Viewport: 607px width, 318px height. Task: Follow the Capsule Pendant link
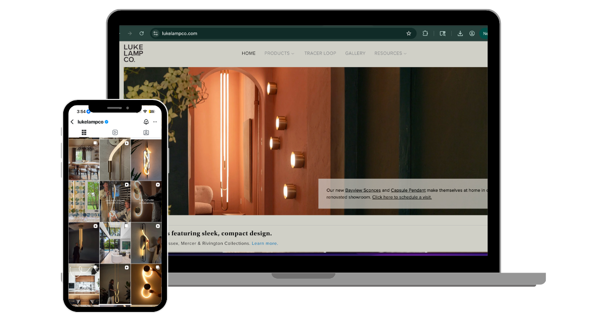coord(409,190)
